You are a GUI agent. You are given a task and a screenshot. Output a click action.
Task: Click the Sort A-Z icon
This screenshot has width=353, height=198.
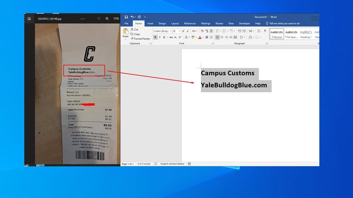(259, 31)
